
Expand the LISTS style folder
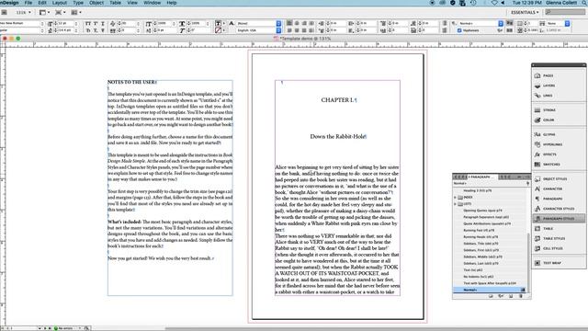456,204
